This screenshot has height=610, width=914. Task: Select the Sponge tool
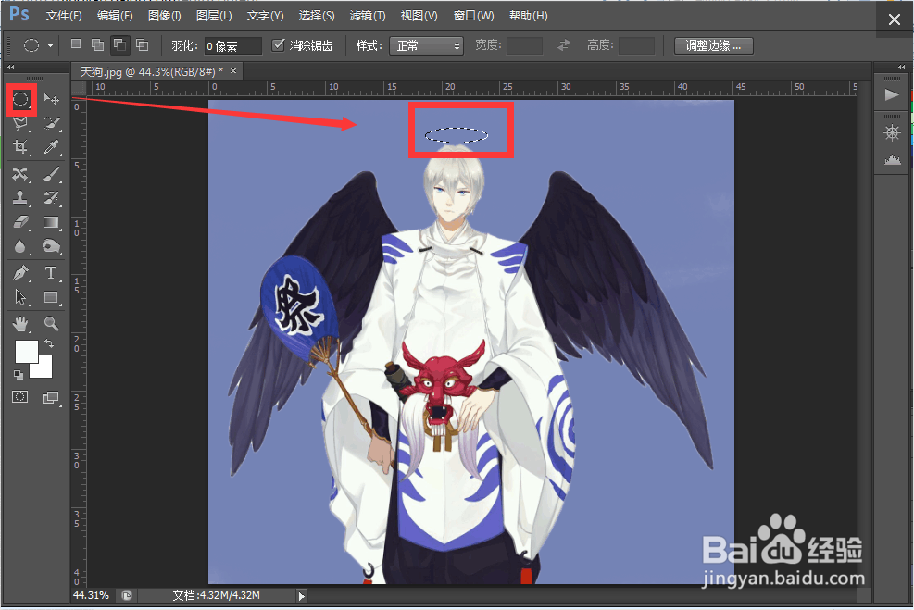pos(51,246)
